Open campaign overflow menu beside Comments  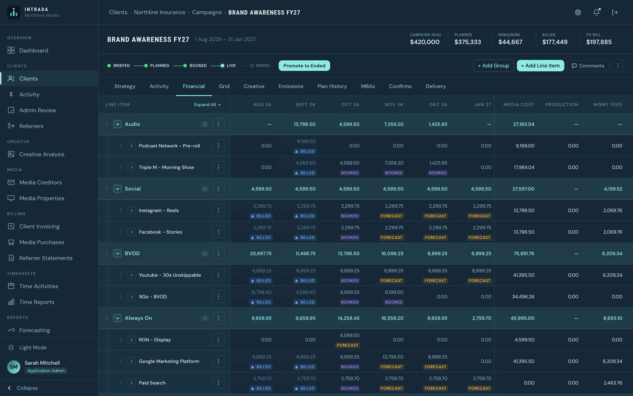pos(618,66)
